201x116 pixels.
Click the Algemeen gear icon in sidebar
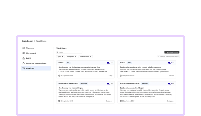pyautogui.click(x=24, y=48)
